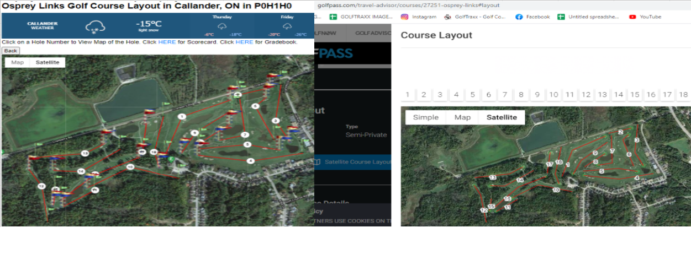Click the Back button on GolfTraxx page
The image size is (691, 265).
coord(11,51)
